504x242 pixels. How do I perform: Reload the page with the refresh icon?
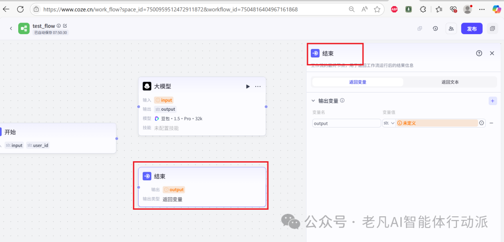tap(21, 9)
